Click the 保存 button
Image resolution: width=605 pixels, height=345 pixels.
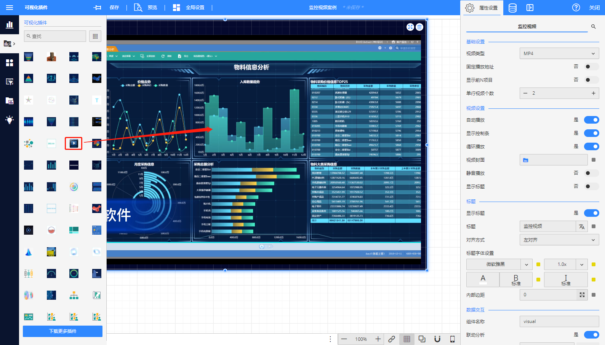pos(114,8)
